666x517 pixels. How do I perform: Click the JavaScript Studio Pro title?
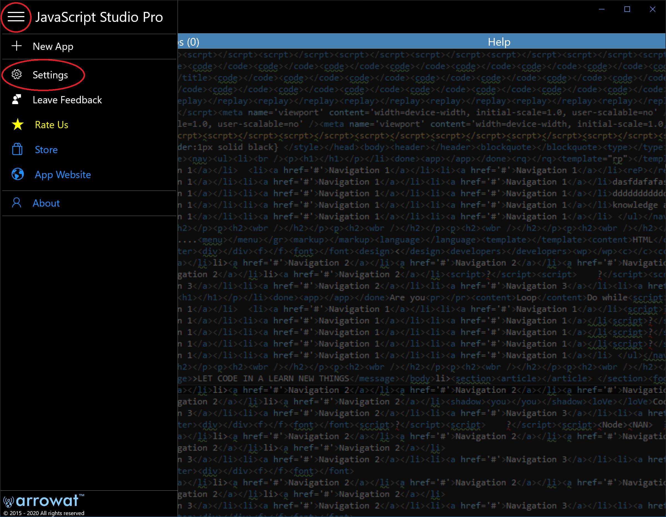click(99, 17)
